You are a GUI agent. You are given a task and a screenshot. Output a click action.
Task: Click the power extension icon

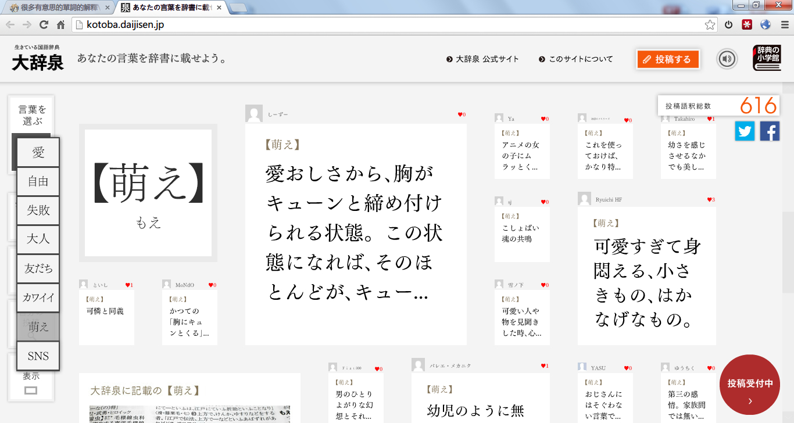tap(729, 25)
